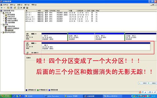Click the 开始 Start button

[5, 96]
